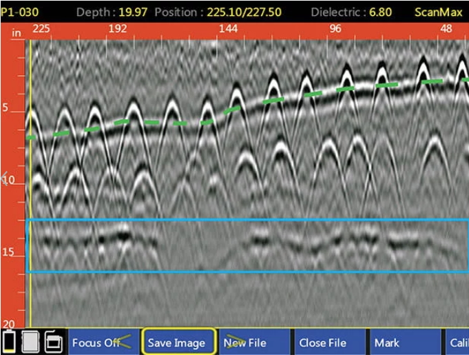Click the 96 mark on horizontal ruler

click(x=335, y=28)
